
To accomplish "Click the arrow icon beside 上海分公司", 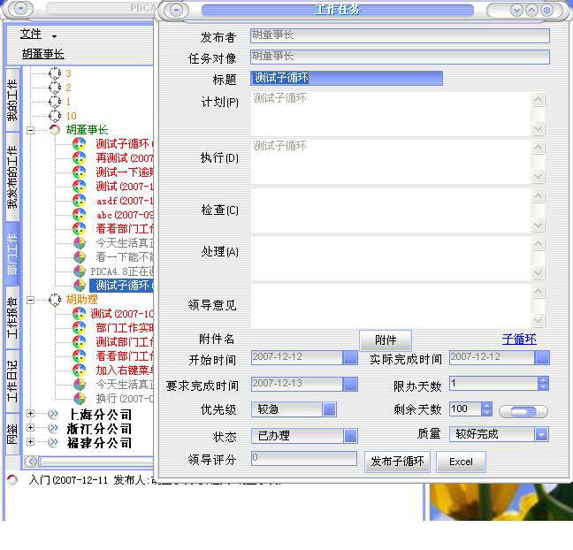I will click(53, 414).
